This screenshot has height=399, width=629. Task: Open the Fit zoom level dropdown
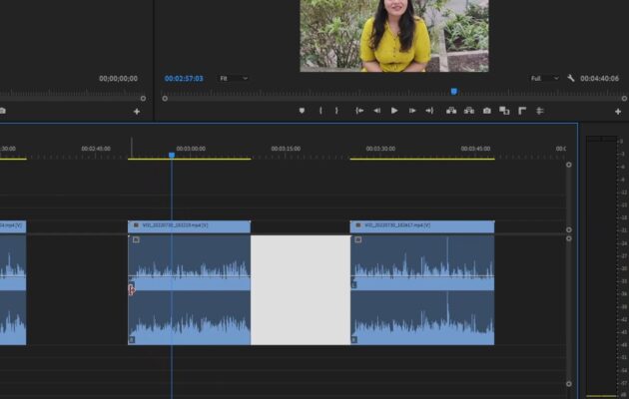(x=233, y=78)
